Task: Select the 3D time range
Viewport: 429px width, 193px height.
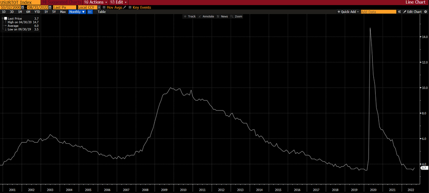Action: (x=12, y=12)
